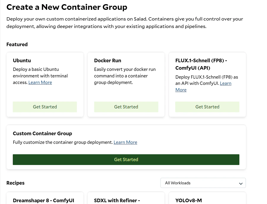
Task: Click the Custom Container Group title
Action: [x=42, y=133]
